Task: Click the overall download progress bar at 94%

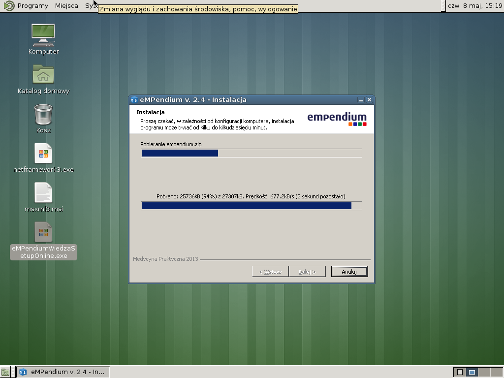Action: click(x=252, y=206)
